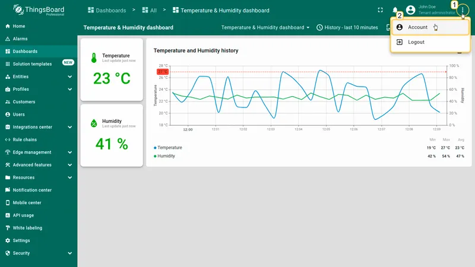Viewport: 475px width, 267px height.
Task: Click the White labeling icon
Action: click(8, 228)
